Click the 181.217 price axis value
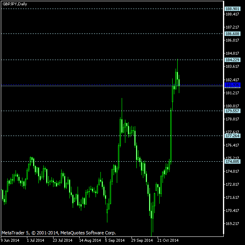The image size is (245, 245). 232,93
